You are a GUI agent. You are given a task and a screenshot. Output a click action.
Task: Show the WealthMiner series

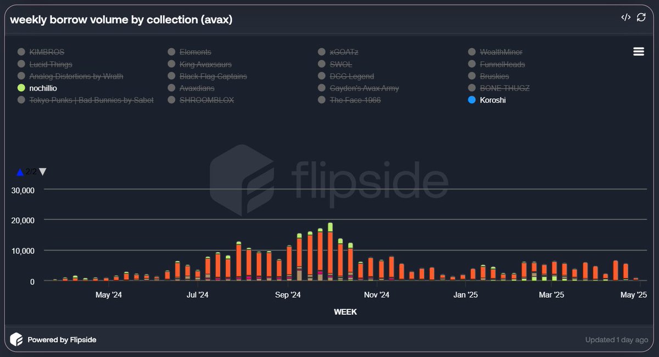point(495,52)
